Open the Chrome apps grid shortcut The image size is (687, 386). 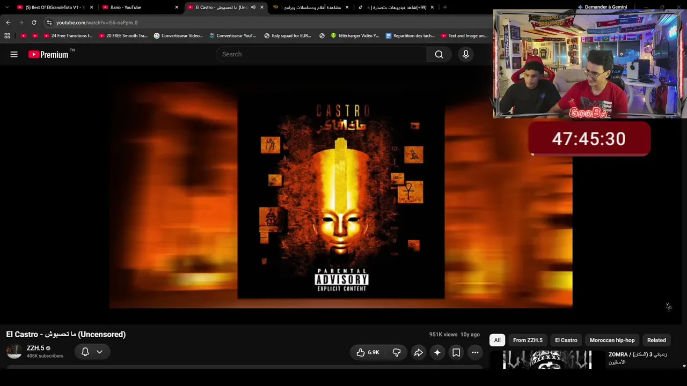(x=7, y=36)
